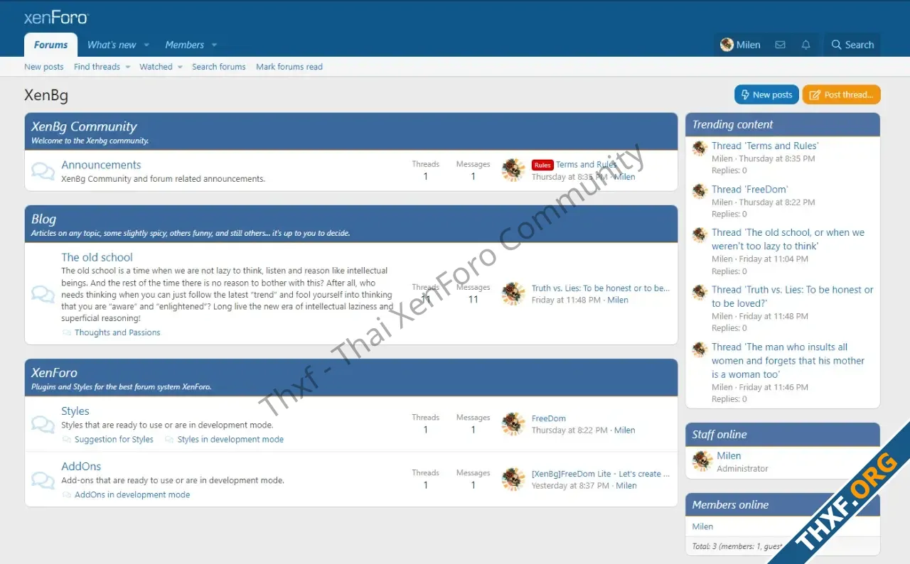Image resolution: width=910 pixels, height=564 pixels.
Task: Click the orange Post thread button
Action: point(842,94)
